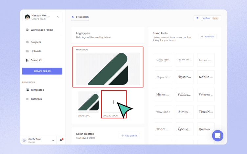Click the Brand Kit icon

point(27,60)
